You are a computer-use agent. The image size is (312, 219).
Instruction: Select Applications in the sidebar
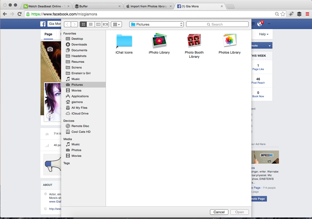pyautogui.click(x=84, y=96)
